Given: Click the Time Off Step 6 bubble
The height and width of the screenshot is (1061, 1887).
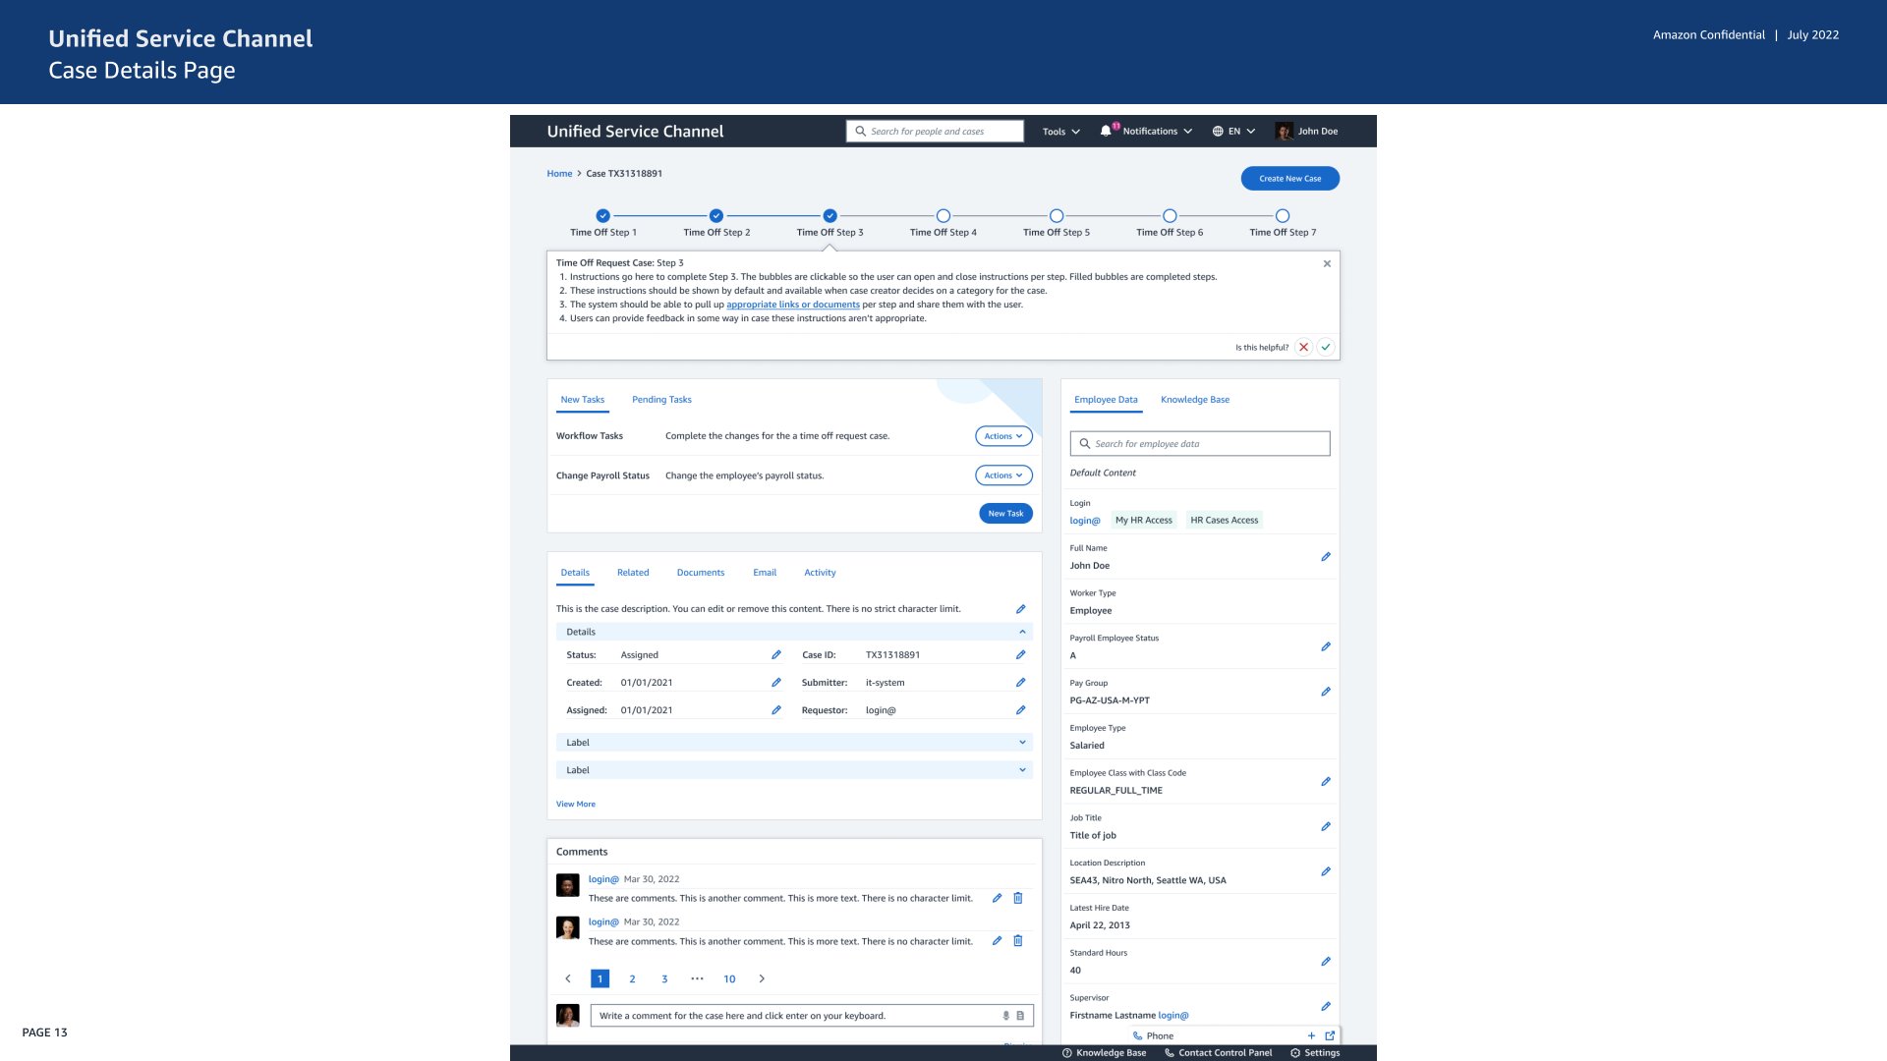Looking at the screenshot, I should 1170,216.
